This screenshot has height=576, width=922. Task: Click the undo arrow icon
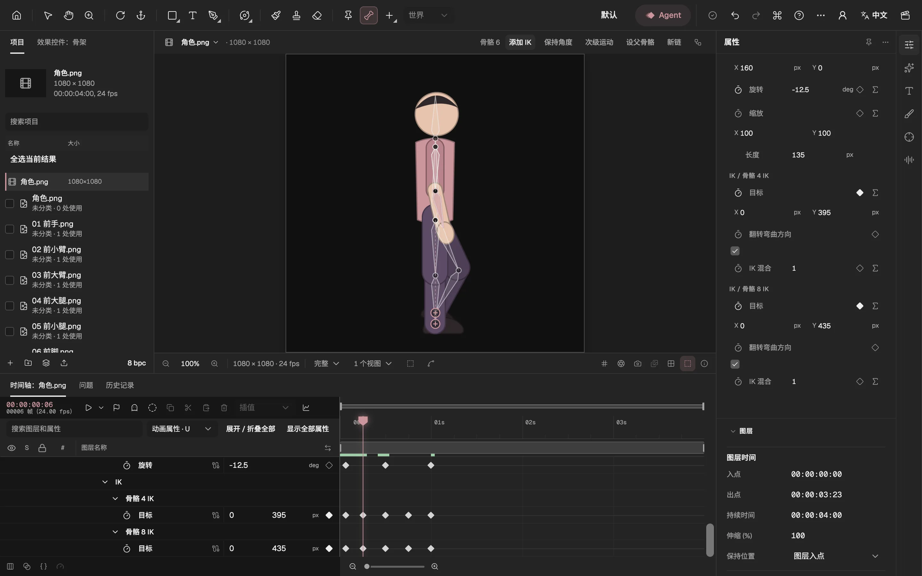tap(735, 15)
